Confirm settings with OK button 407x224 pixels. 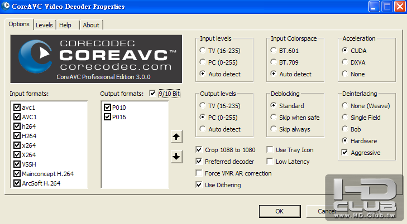(280, 211)
